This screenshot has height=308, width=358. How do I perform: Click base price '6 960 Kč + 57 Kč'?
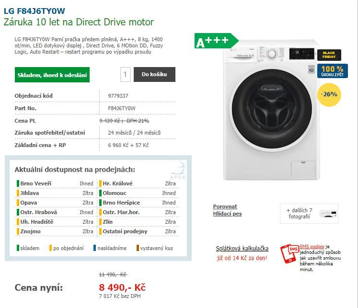click(128, 145)
